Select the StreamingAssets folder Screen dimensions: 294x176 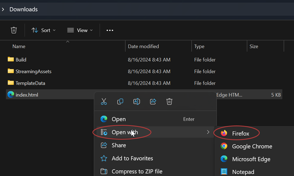coord(33,72)
